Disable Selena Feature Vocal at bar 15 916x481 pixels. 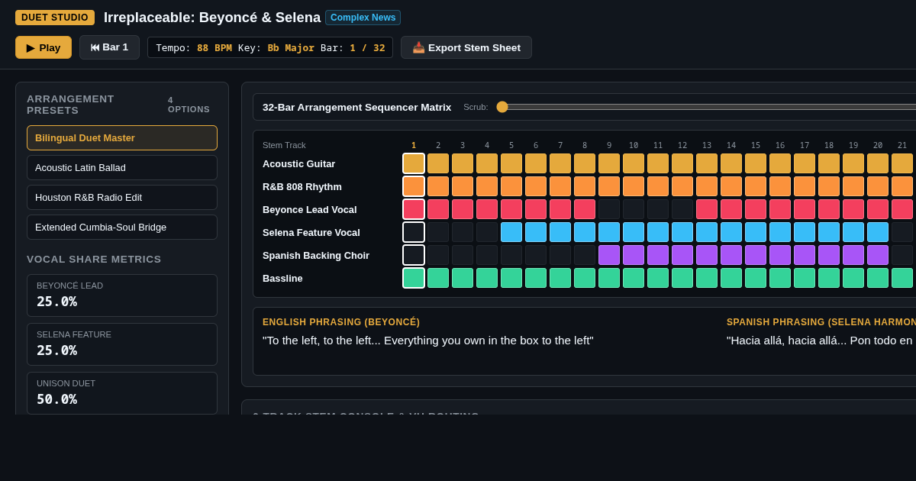pos(756,232)
